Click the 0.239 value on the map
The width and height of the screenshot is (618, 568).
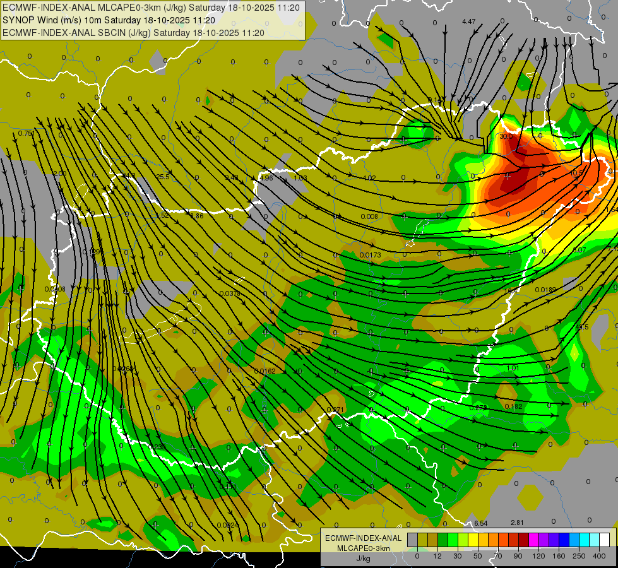[157, 447]
